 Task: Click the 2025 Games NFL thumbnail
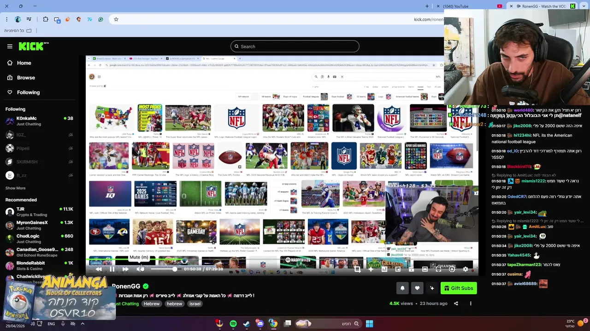[x=155, y=194]
